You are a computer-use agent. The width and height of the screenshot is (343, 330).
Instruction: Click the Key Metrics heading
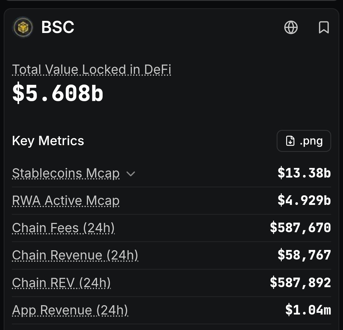[x=48, y=141]
